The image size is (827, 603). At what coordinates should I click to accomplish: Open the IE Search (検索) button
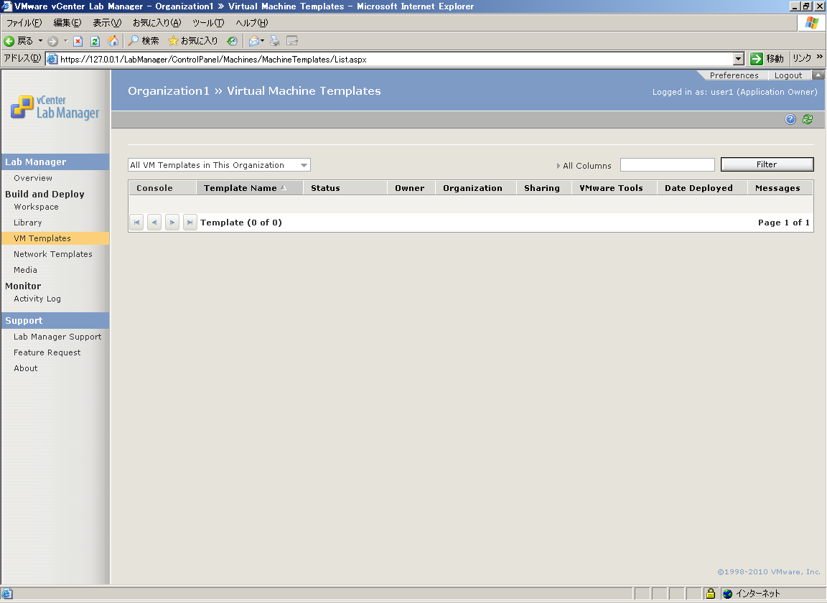pyautogui.click(x=144, y=41)
